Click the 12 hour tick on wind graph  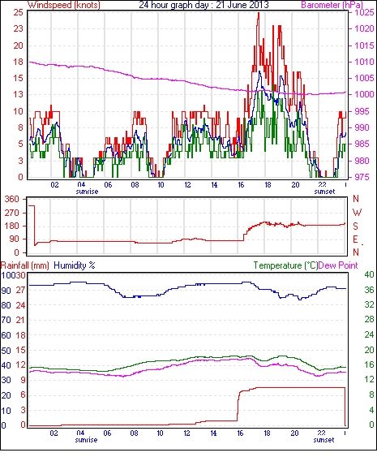point(187,185)
